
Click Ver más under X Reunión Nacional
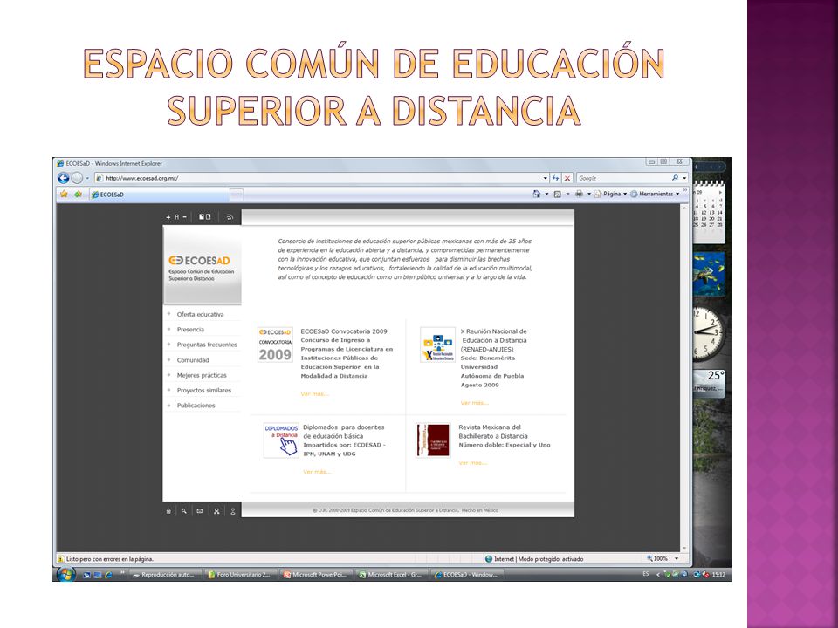474,403
